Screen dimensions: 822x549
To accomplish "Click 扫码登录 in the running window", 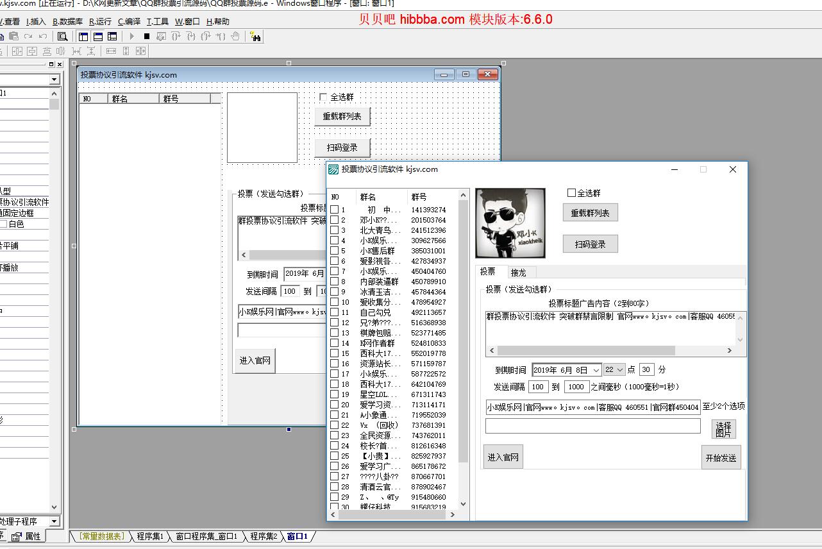I will [591, 244].
